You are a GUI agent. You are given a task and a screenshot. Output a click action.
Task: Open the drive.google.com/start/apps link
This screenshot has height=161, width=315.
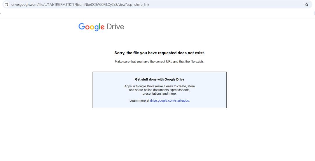point(169,101)
